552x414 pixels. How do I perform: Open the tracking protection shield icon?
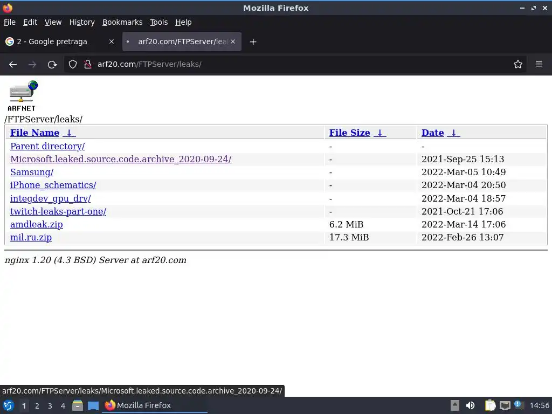click(73, 65)
